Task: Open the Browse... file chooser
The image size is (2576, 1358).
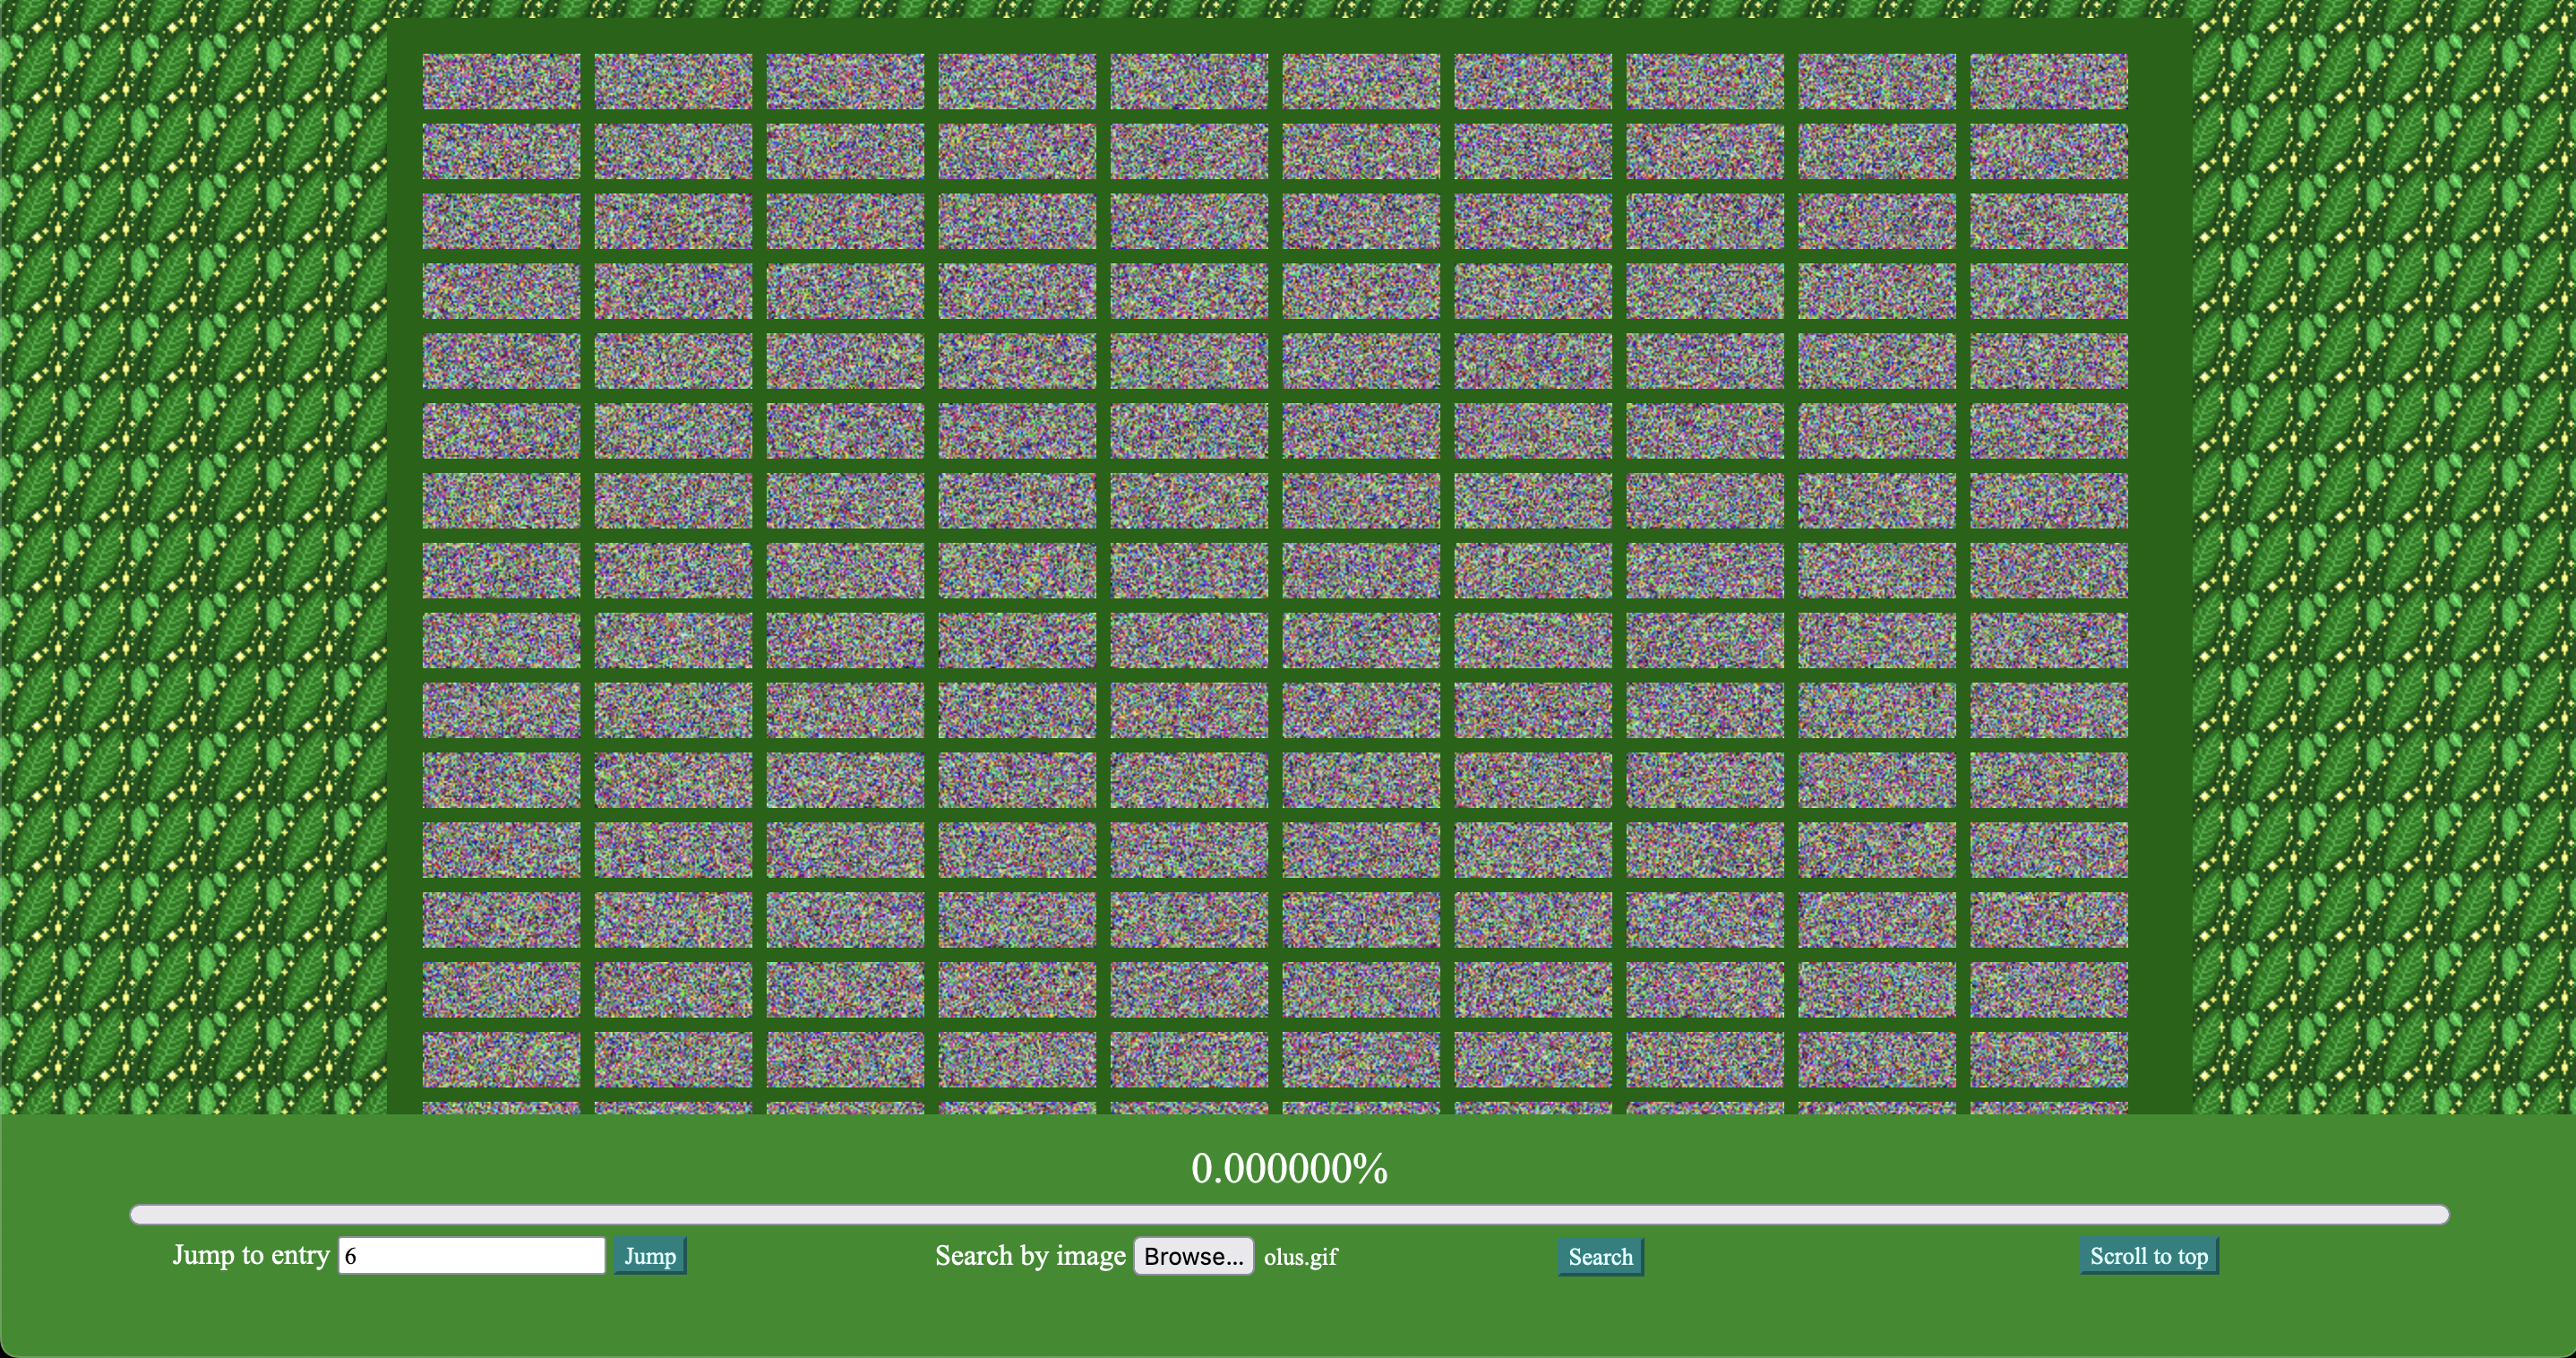Action: (1194, 1256)
